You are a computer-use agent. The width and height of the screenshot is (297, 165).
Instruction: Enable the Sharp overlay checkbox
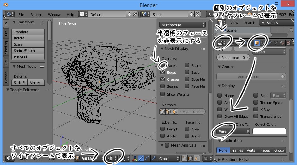(x=187, y=65)
